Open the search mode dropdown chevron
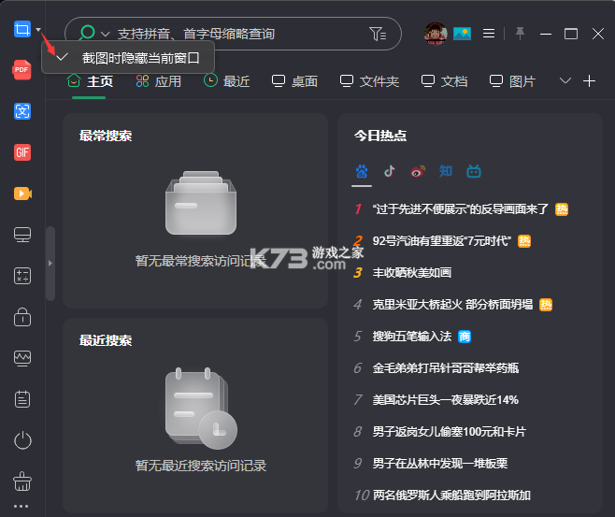The width and height of the screenshot is (615, 517). pos(105,35)
